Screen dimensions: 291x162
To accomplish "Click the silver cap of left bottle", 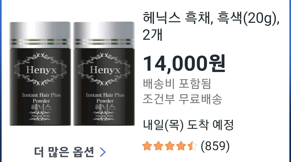I will (x=40, y=35).
